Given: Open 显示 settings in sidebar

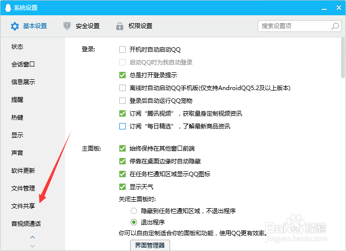Looking at the screenshot, I should pyautogui.click(x=17, y=135).
